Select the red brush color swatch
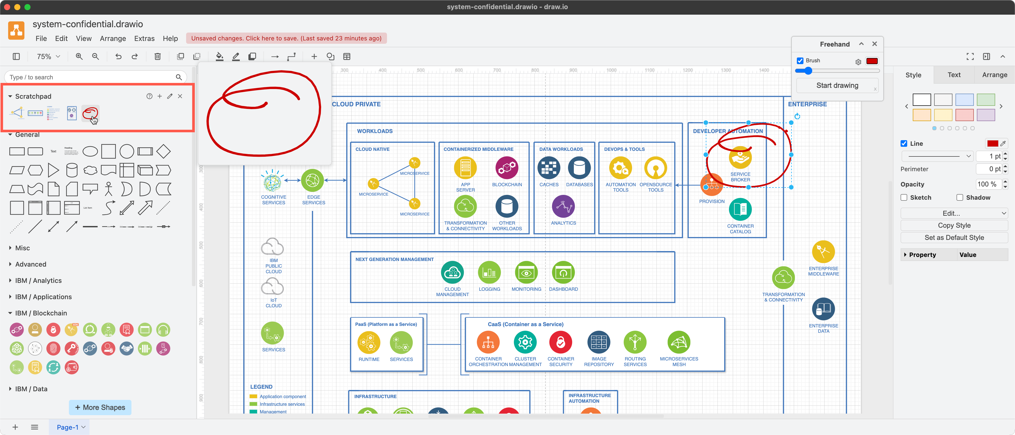The height and width of the screenshot is (435, 1015). [x=872, y=61]
